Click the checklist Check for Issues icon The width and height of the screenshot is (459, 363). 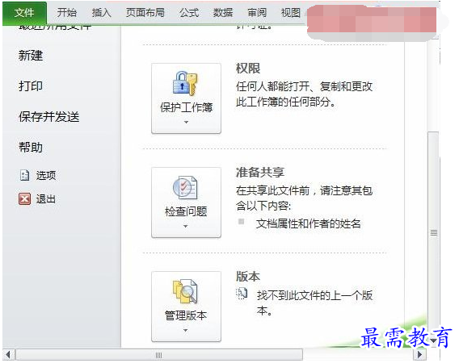pos(185,188)
